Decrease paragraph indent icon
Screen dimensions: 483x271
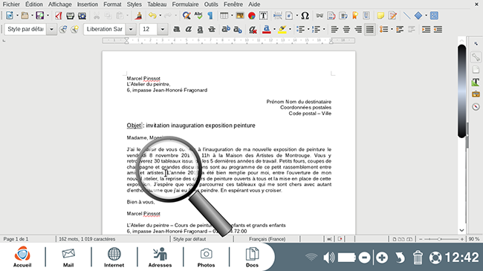click(438, 29)
